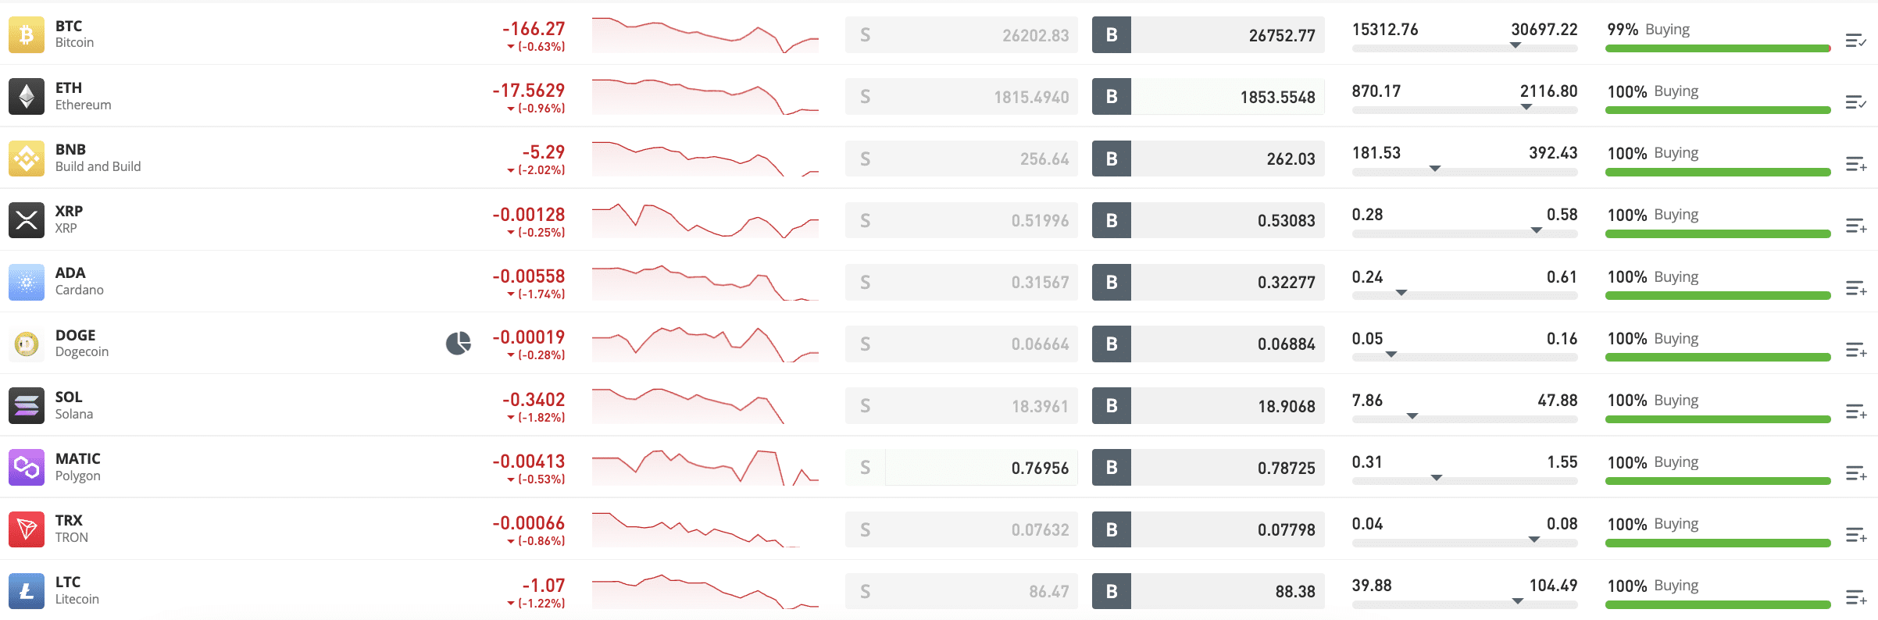1878x620 pixels.
Task: Add BNB to watchlist icon
Action: pos(1856,164)
